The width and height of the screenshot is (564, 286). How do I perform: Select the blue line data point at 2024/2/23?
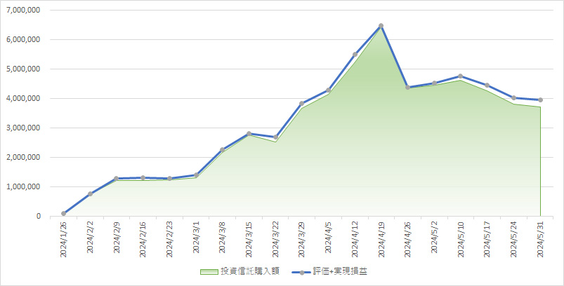coord(169,178)
